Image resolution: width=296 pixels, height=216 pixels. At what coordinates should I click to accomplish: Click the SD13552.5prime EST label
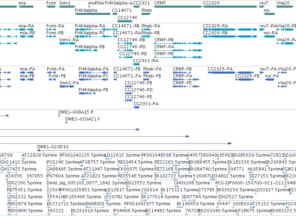click(143, 183)
